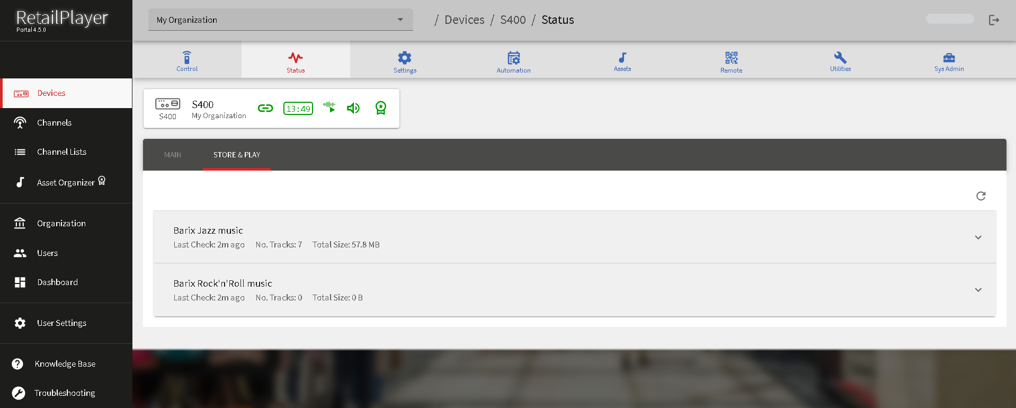Screen dimensions: 1016x408
Task: Click the Devices breadcrumb link
Action: tap(464, 20)
